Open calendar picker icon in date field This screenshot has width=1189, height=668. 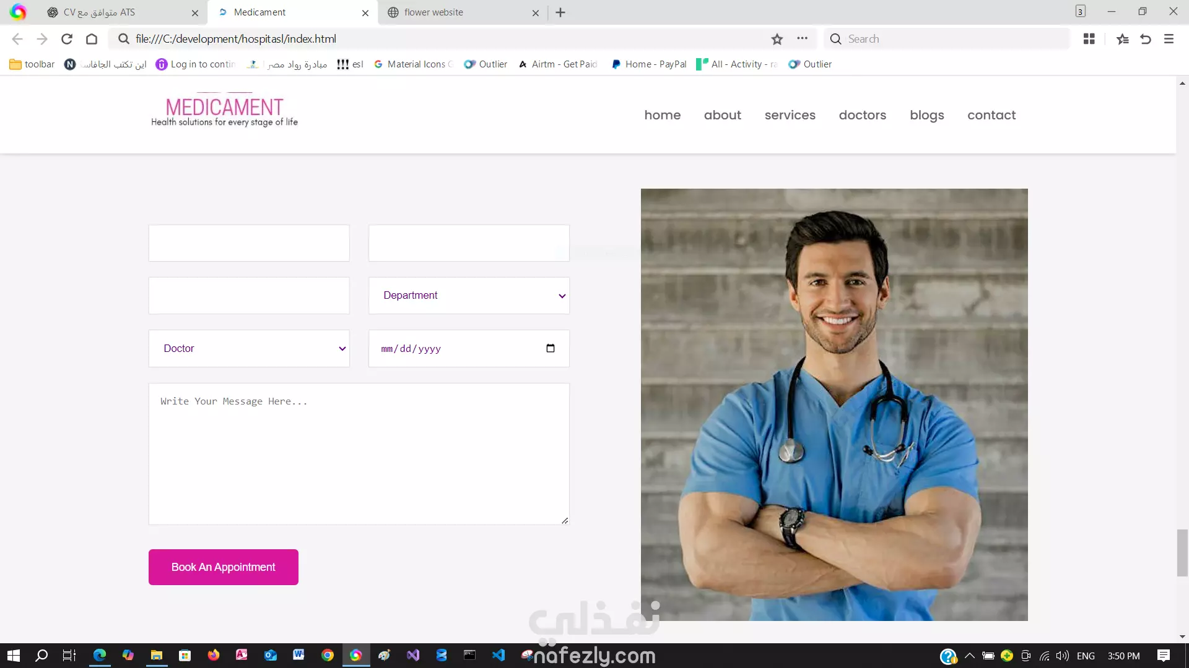coord(551,348)
